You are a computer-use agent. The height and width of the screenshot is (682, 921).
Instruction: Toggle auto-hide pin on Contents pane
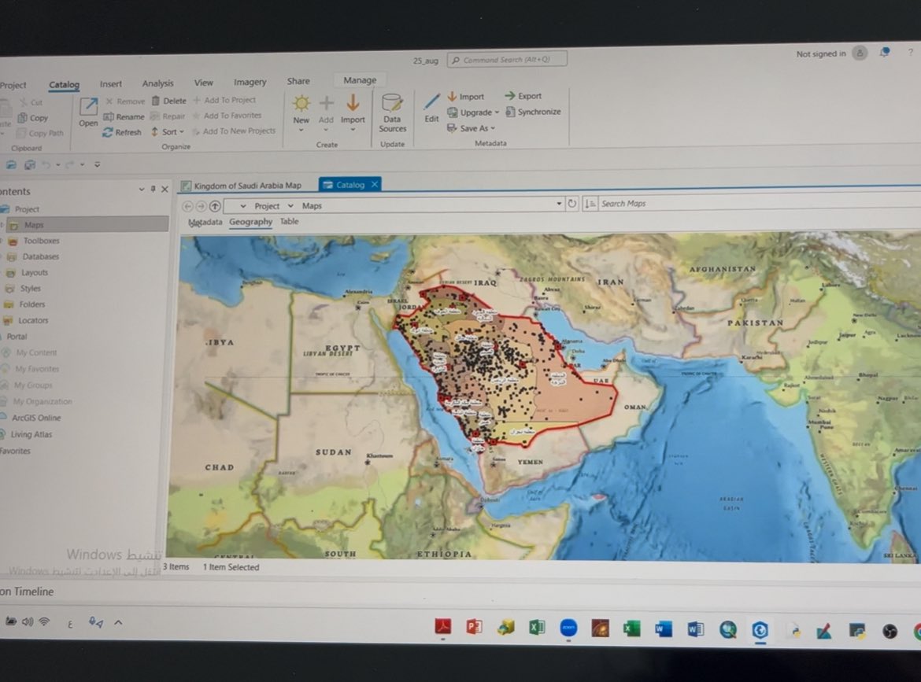153,189
